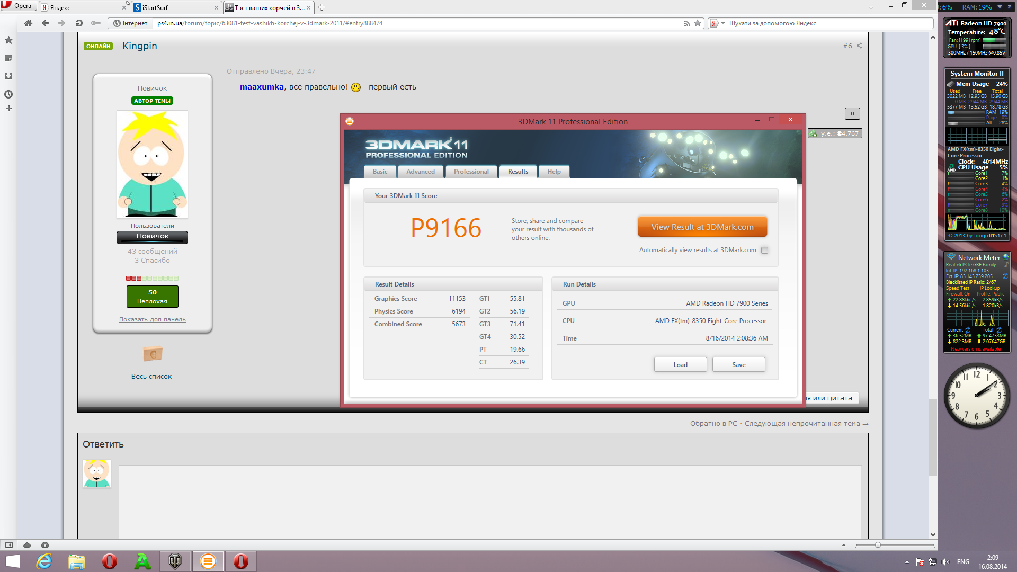
Task: Open History clock panel in sidebar
Action: tap(8, 94)
